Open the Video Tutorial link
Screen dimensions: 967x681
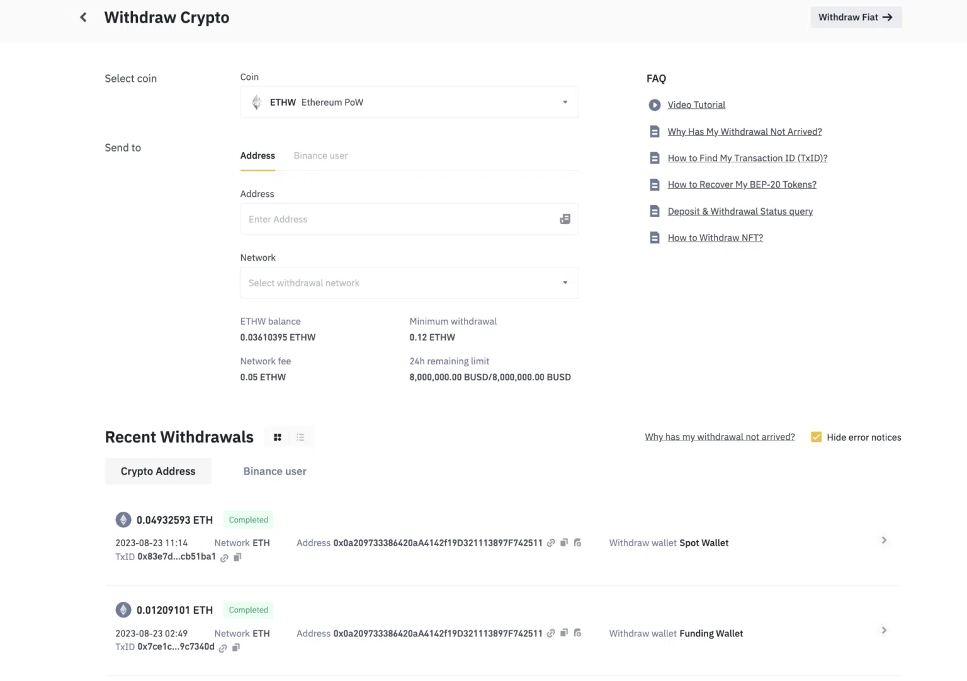[x=696, y=105]
